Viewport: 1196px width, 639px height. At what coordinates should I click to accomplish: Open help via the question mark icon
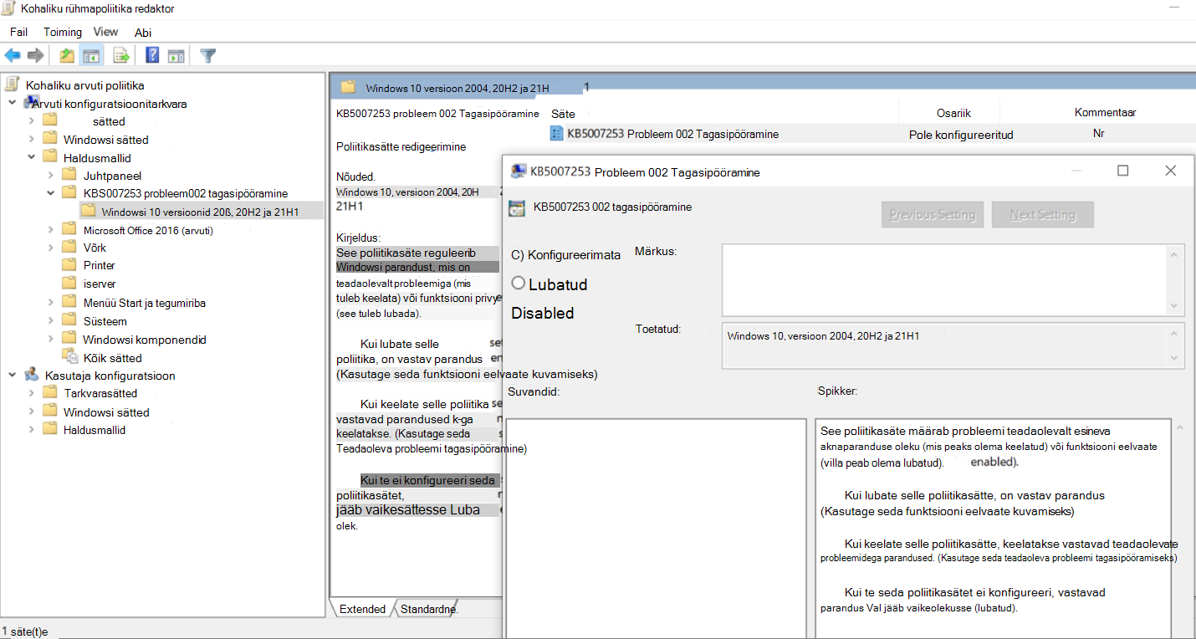152,56
